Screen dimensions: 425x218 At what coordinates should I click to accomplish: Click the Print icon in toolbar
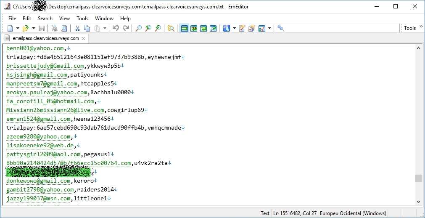[54, 28]
